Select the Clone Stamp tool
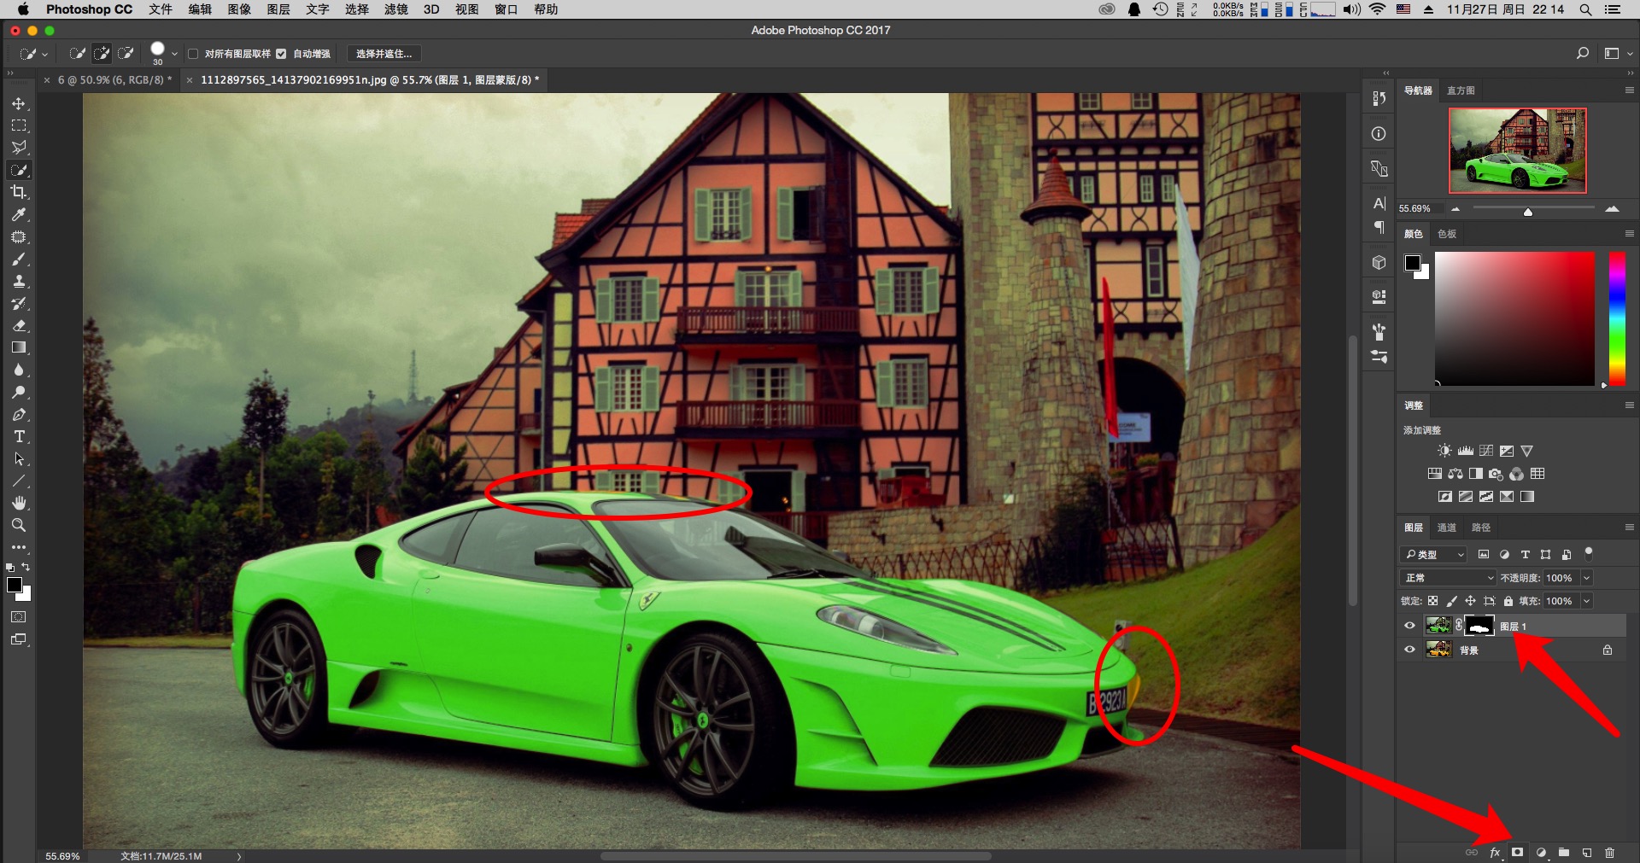The height and width of the screenshot is (863, 1640). click(19, 281)
